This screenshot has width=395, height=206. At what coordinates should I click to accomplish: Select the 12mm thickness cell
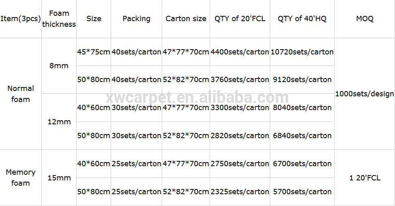click(x=59, y=121)
